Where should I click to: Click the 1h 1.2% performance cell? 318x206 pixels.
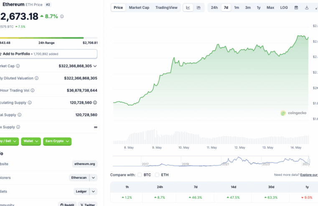127,198
